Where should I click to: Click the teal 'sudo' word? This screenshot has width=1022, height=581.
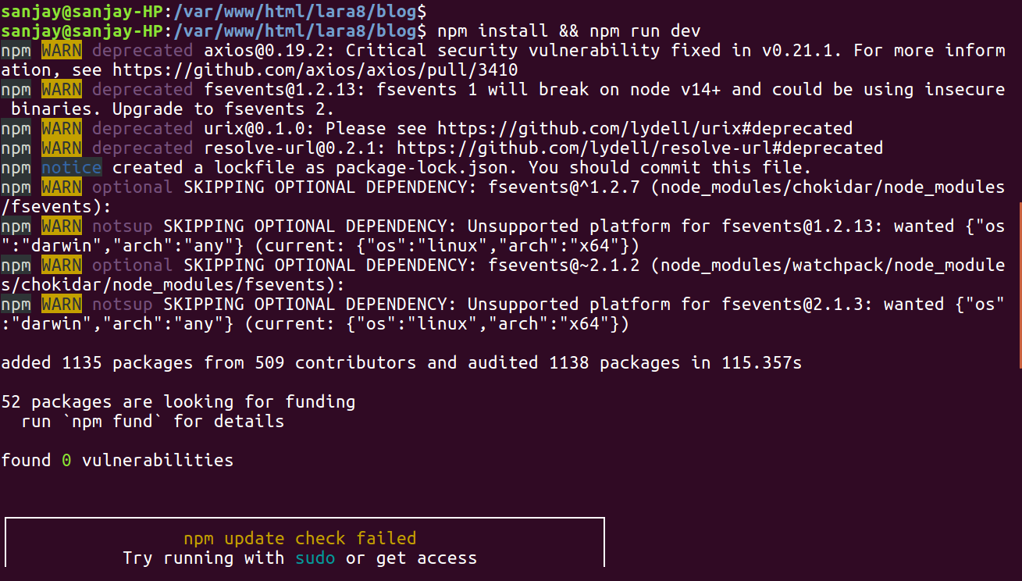pyautogui.click(x=315, y=558)
